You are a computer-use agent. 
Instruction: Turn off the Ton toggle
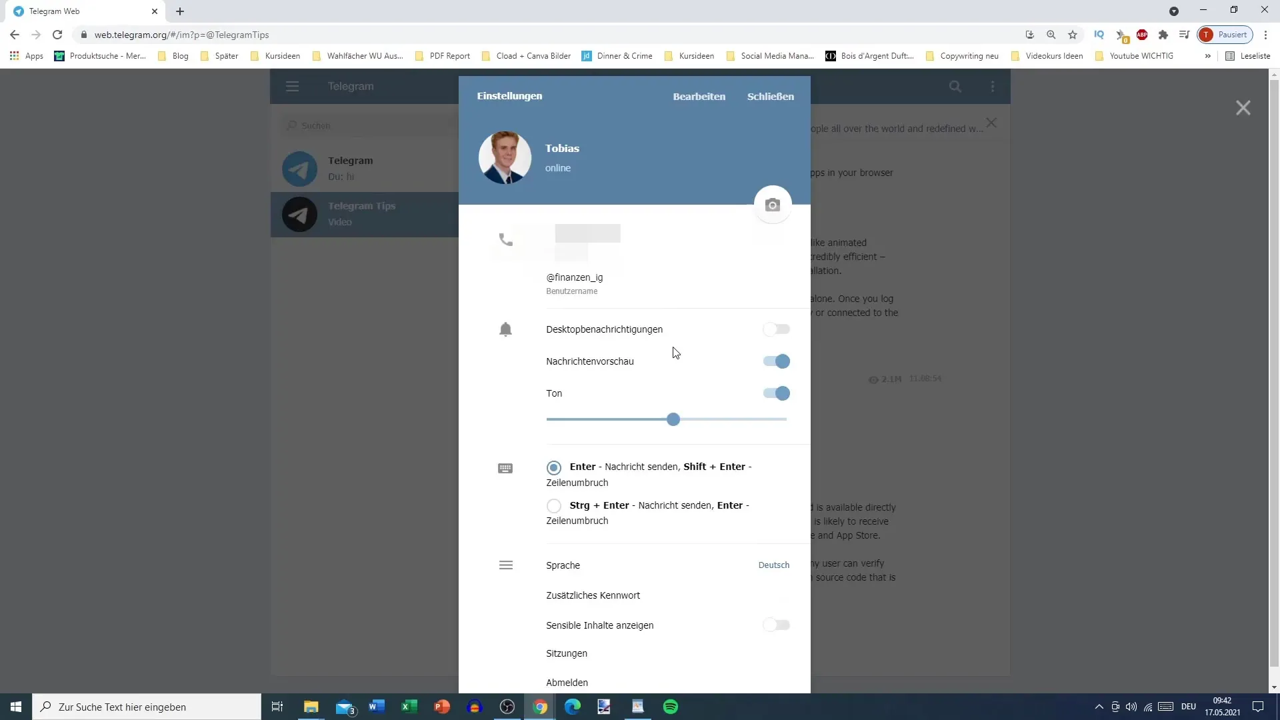click(x=777, y=393)
